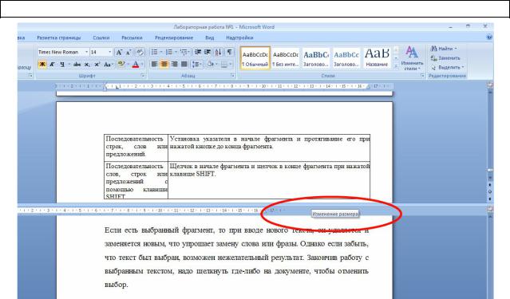Click the multilevel list icon
This screenshot has height=299, width=510.
pyautogui.click(x=184, y=52)
